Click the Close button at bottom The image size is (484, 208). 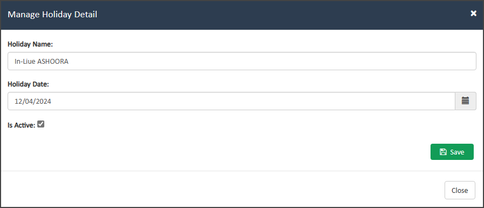pyautogui.click(x=460, y=190)
